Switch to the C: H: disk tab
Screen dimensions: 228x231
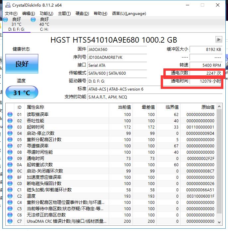(x=44, y=29)
